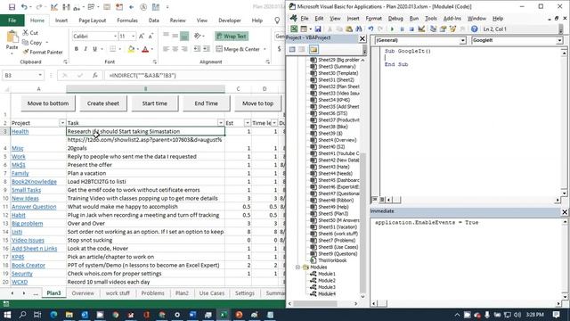Open the Task column filter dropdown
570x321 pixels.
[x=221, y=123]
